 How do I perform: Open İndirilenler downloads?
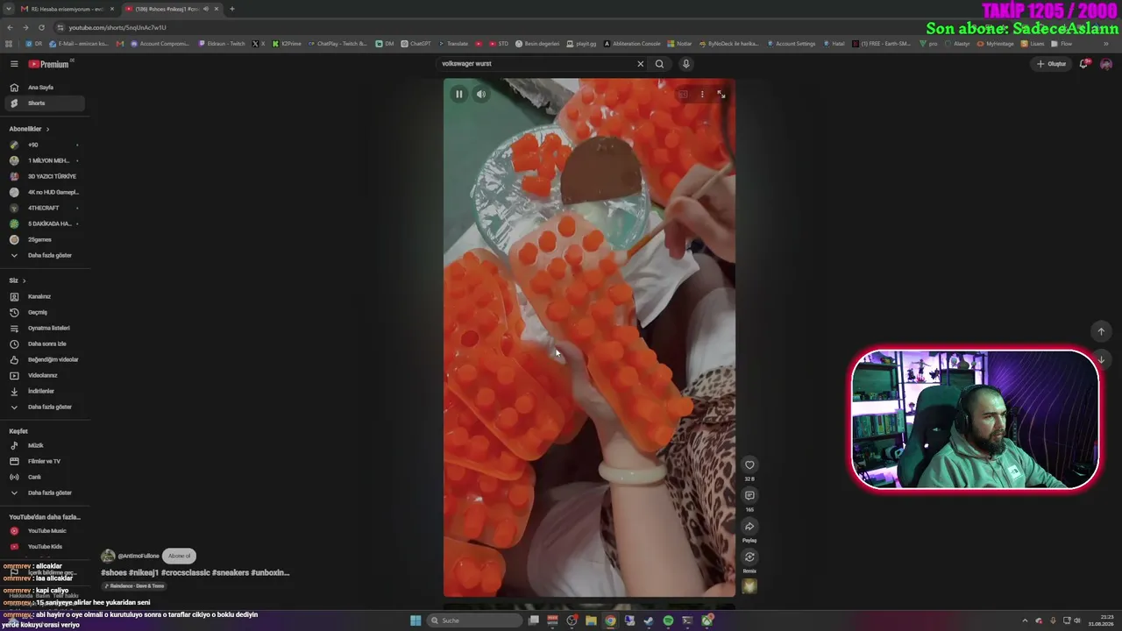(x=44, y=391)
